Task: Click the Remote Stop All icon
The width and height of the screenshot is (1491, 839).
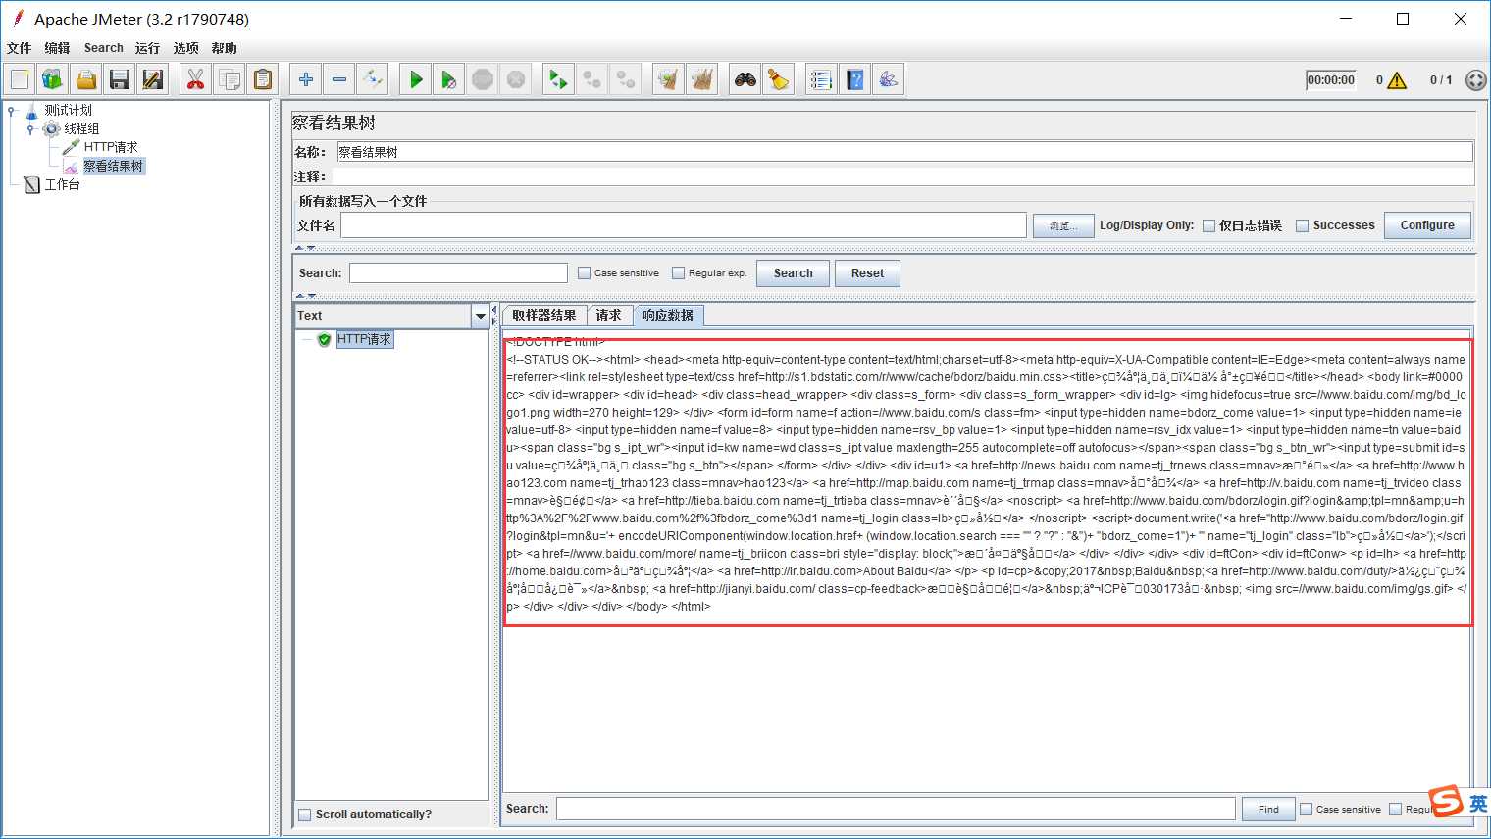Action: (x=592, y=79)
